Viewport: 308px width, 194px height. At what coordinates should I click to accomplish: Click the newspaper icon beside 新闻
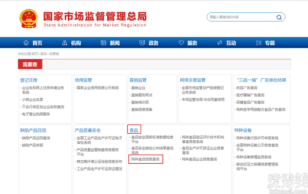[x=103, y=42]
